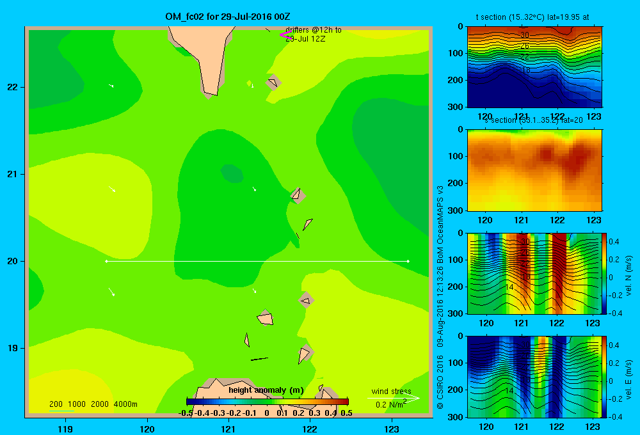Click longitude label 119 on main map
The image size is (640, 435).
[x=65, y=429]
